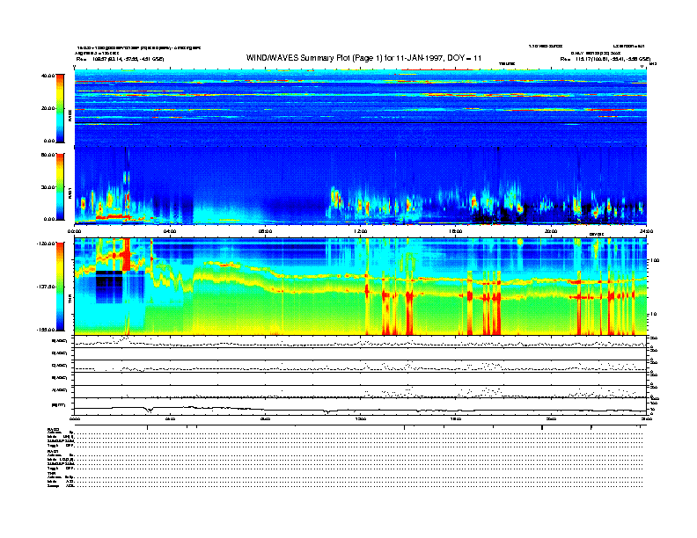Click the -137.50 color bar label
Screen dimensions: 697x538
pyautogui.click(x=47, y=287)
